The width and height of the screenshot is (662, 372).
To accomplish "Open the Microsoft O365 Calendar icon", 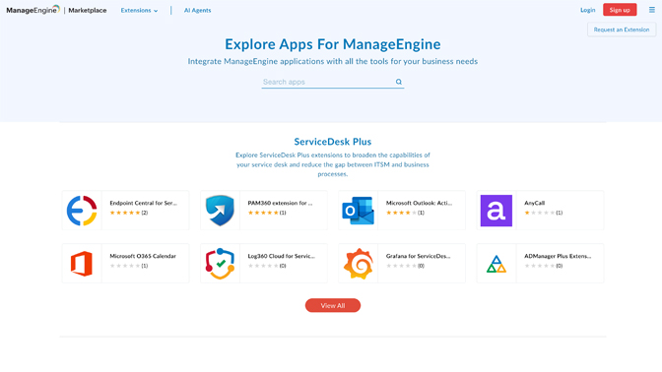I will pos(82,264).
